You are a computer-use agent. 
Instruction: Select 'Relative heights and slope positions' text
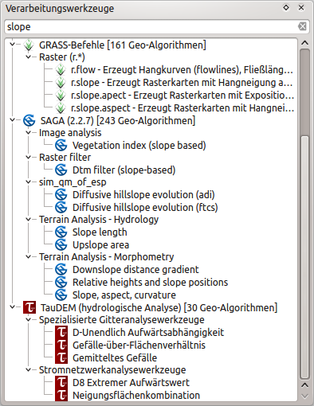(151, 282)
